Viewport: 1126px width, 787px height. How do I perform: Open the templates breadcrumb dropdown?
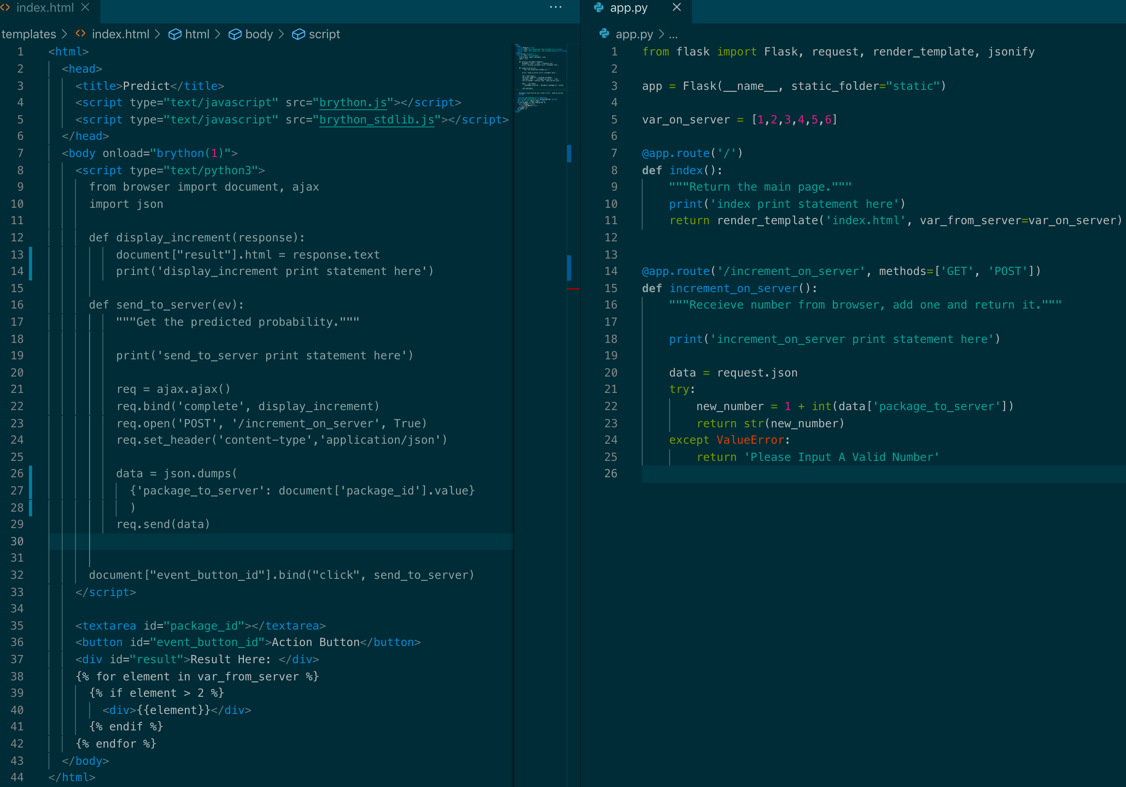click(29, 34)
